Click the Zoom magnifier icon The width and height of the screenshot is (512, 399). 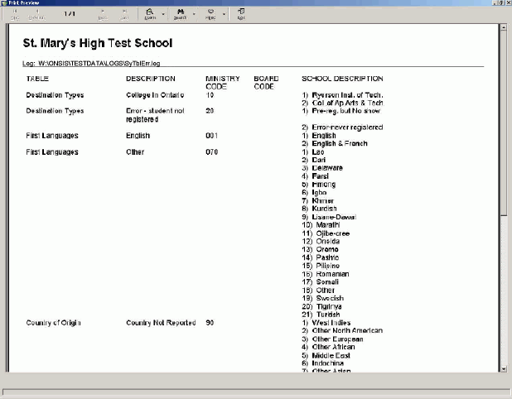tap(150, 14)
